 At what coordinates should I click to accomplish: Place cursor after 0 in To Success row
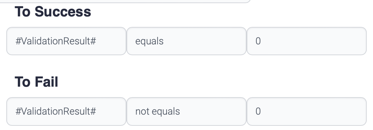point(262,41)
